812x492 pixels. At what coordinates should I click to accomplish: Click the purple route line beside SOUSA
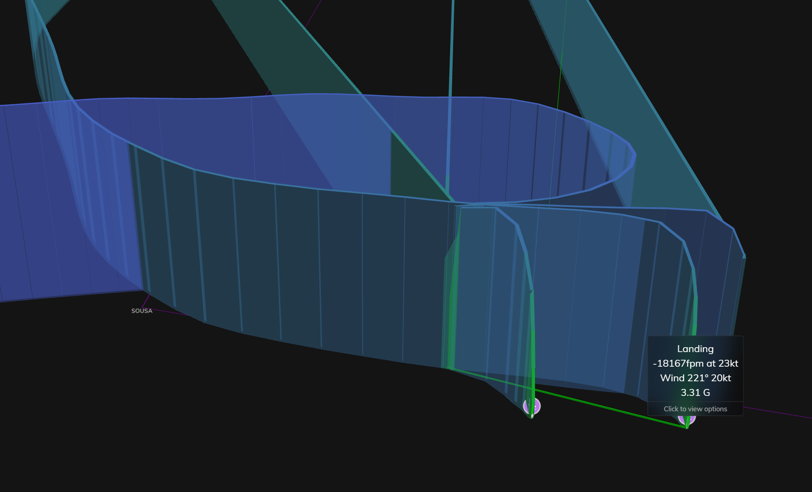coord(170,312)
